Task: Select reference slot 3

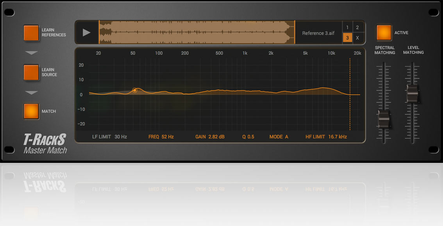Action: tap(347, 38)
